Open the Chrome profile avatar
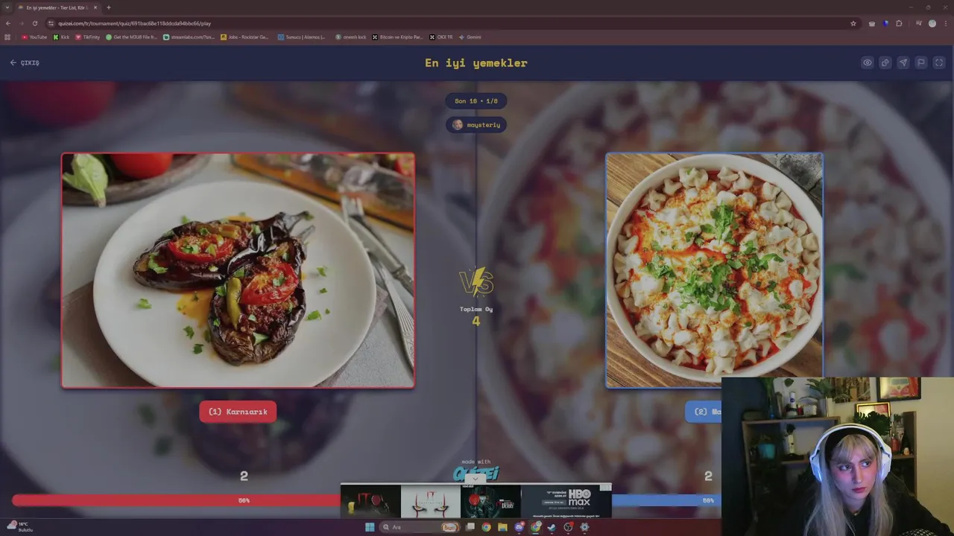Image resolution: width=954 pixels, height=536 pixels. pyautogui.click(x=932, y=23)
